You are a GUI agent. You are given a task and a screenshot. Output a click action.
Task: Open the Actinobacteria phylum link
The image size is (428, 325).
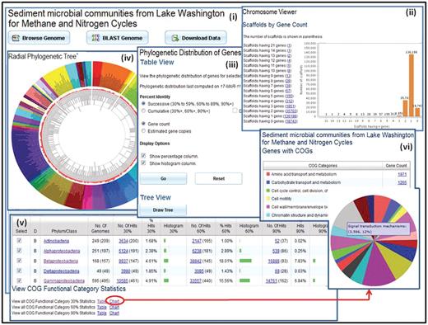[x=56, y=241]
